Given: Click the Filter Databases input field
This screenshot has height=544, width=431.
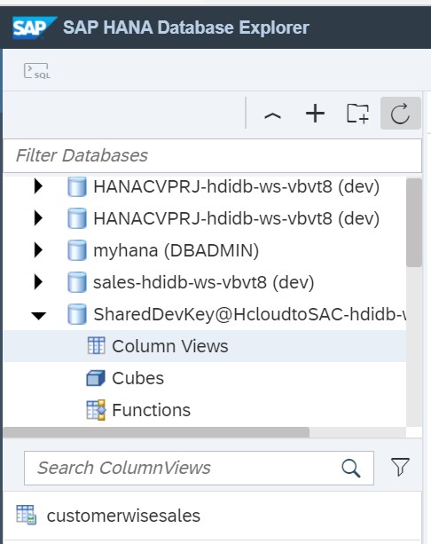Looking at the screenshot, I should [212, 155].
